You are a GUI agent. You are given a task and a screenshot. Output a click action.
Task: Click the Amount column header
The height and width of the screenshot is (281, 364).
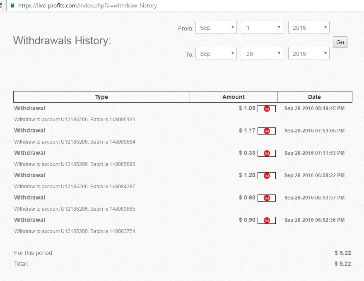pyautogui.click(x=234, y=97)
